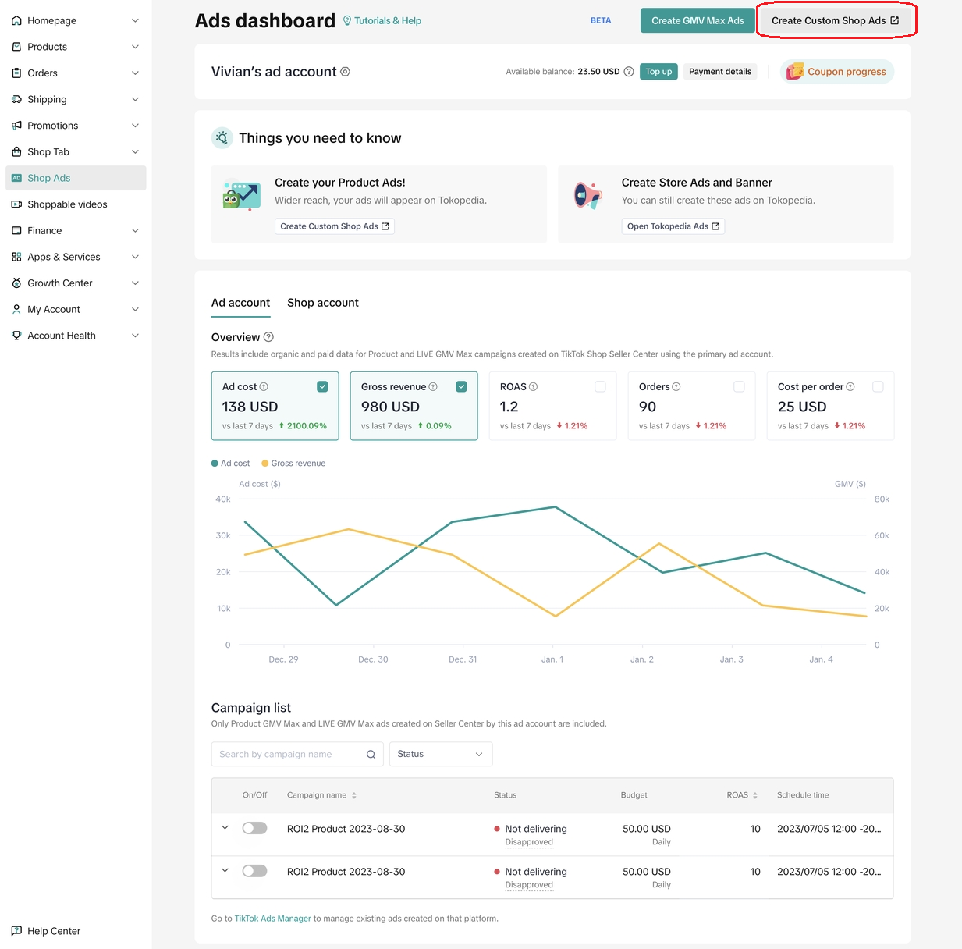This screenshot has height=949, width=962.
Task: Toggle on the first ROI2 Product campaign
Action: (x=254, y=829)
